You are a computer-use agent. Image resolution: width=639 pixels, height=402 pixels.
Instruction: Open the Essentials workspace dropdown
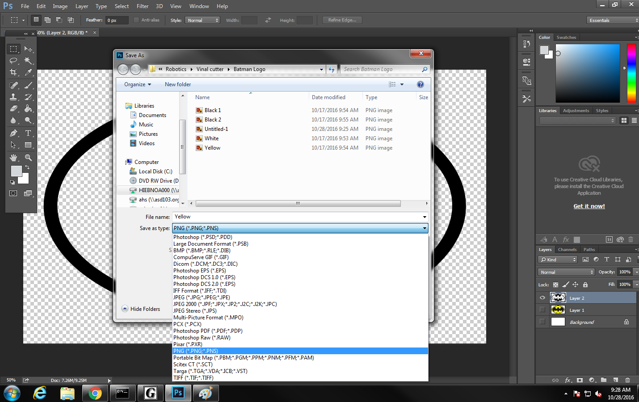pos(613,20)
